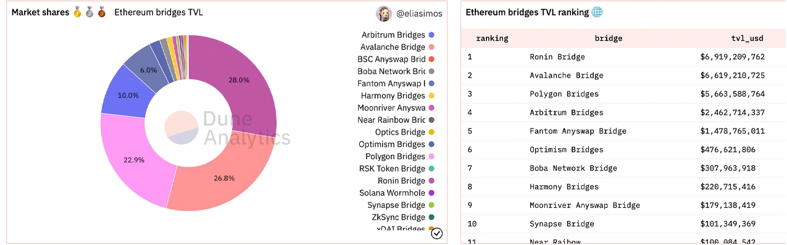Screen dimensions: 787x245
Task: Click the Ronin Bridge table row
Action: click(623, 57)
